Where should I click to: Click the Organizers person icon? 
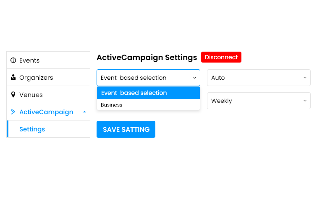(13, 77)
